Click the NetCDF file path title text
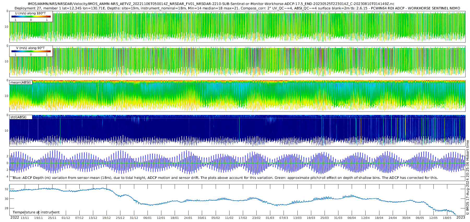Screen dimensions: 470x222 tap(211, 4)
